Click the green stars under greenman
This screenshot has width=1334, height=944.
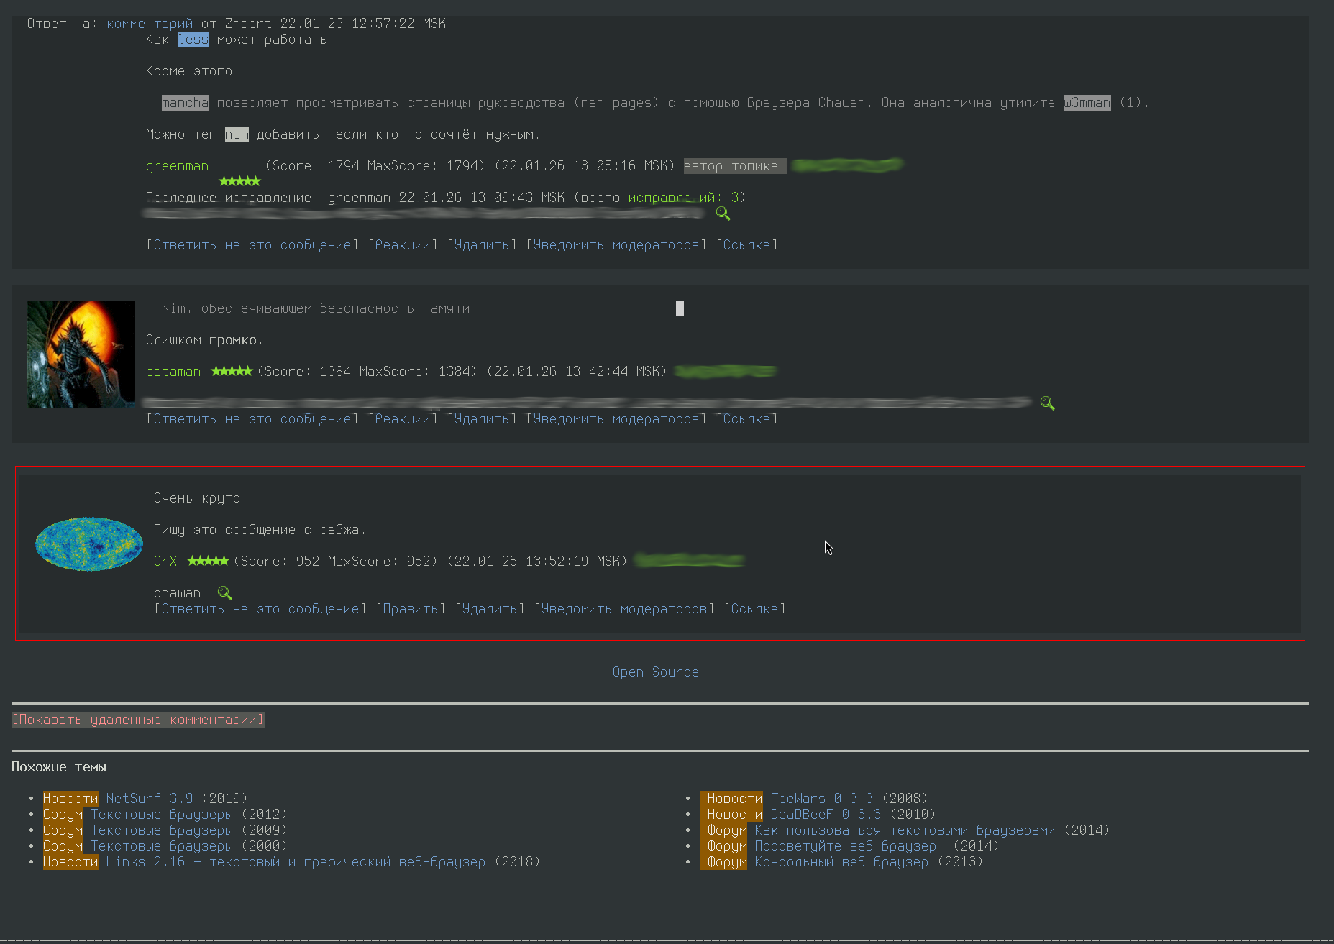(x=239, y=181)
